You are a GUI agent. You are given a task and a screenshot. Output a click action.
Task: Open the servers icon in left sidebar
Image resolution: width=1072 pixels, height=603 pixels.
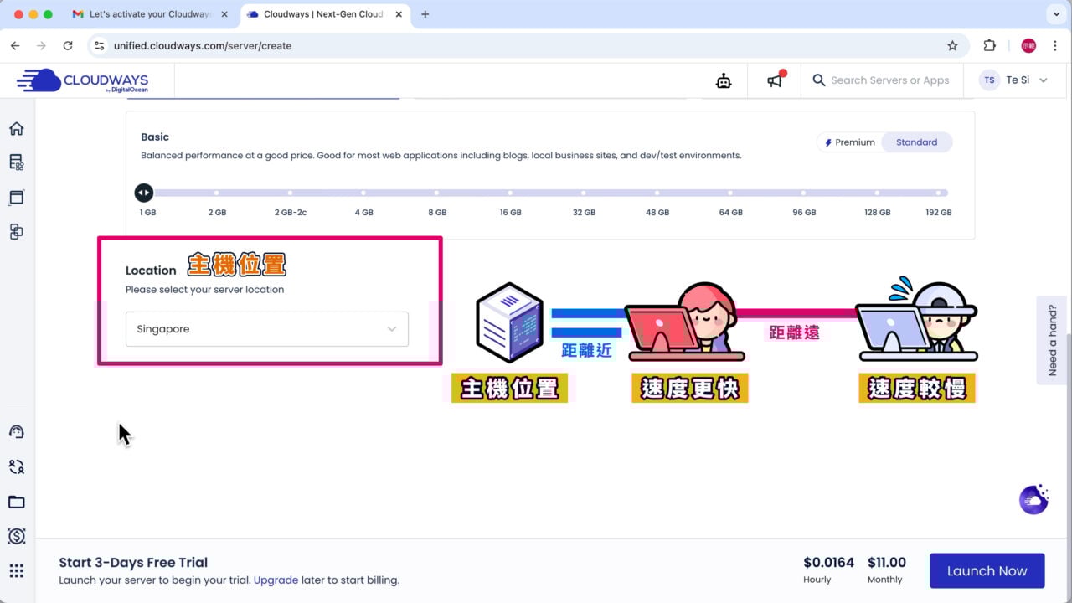16,162
